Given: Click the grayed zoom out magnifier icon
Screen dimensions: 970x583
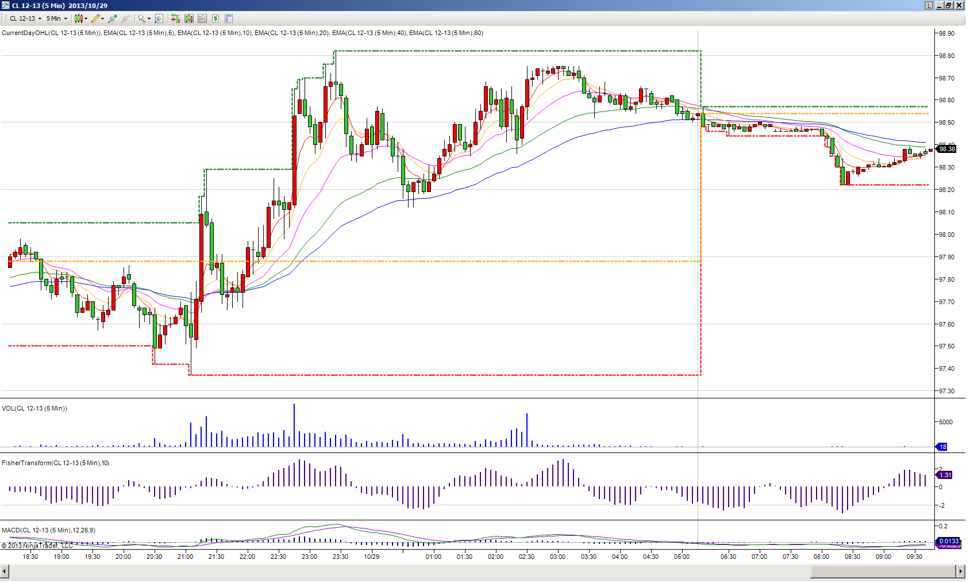Looking at the screenshot, I should (x=126, y=18).
